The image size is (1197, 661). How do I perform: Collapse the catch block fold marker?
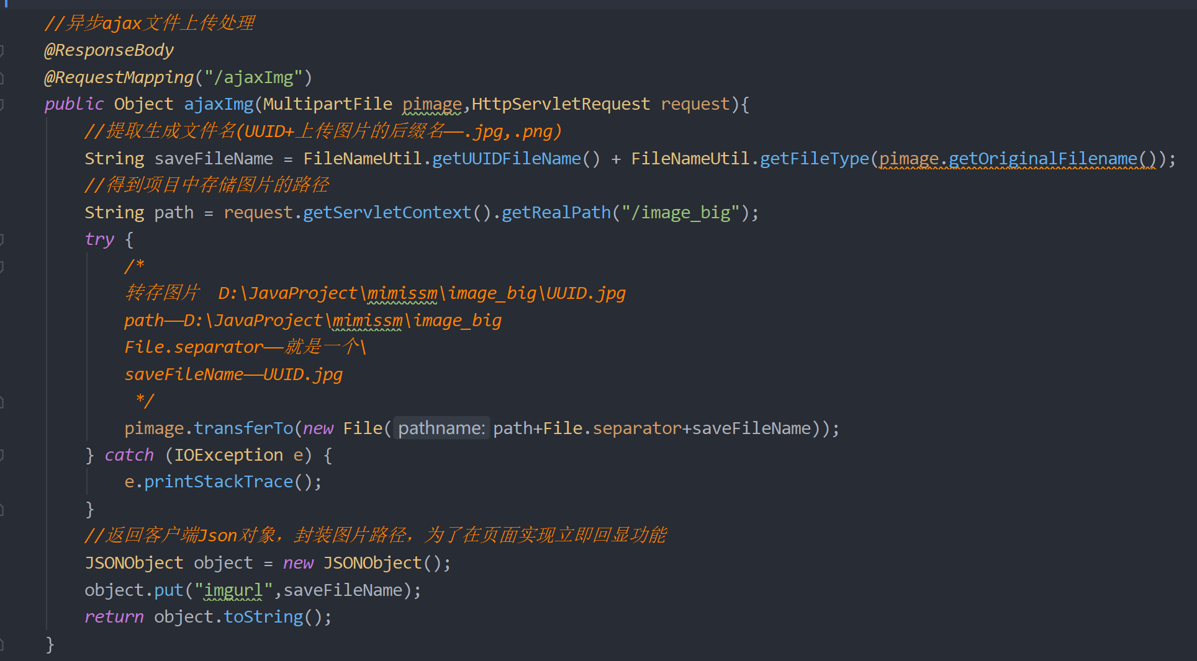tap(2, 455)
